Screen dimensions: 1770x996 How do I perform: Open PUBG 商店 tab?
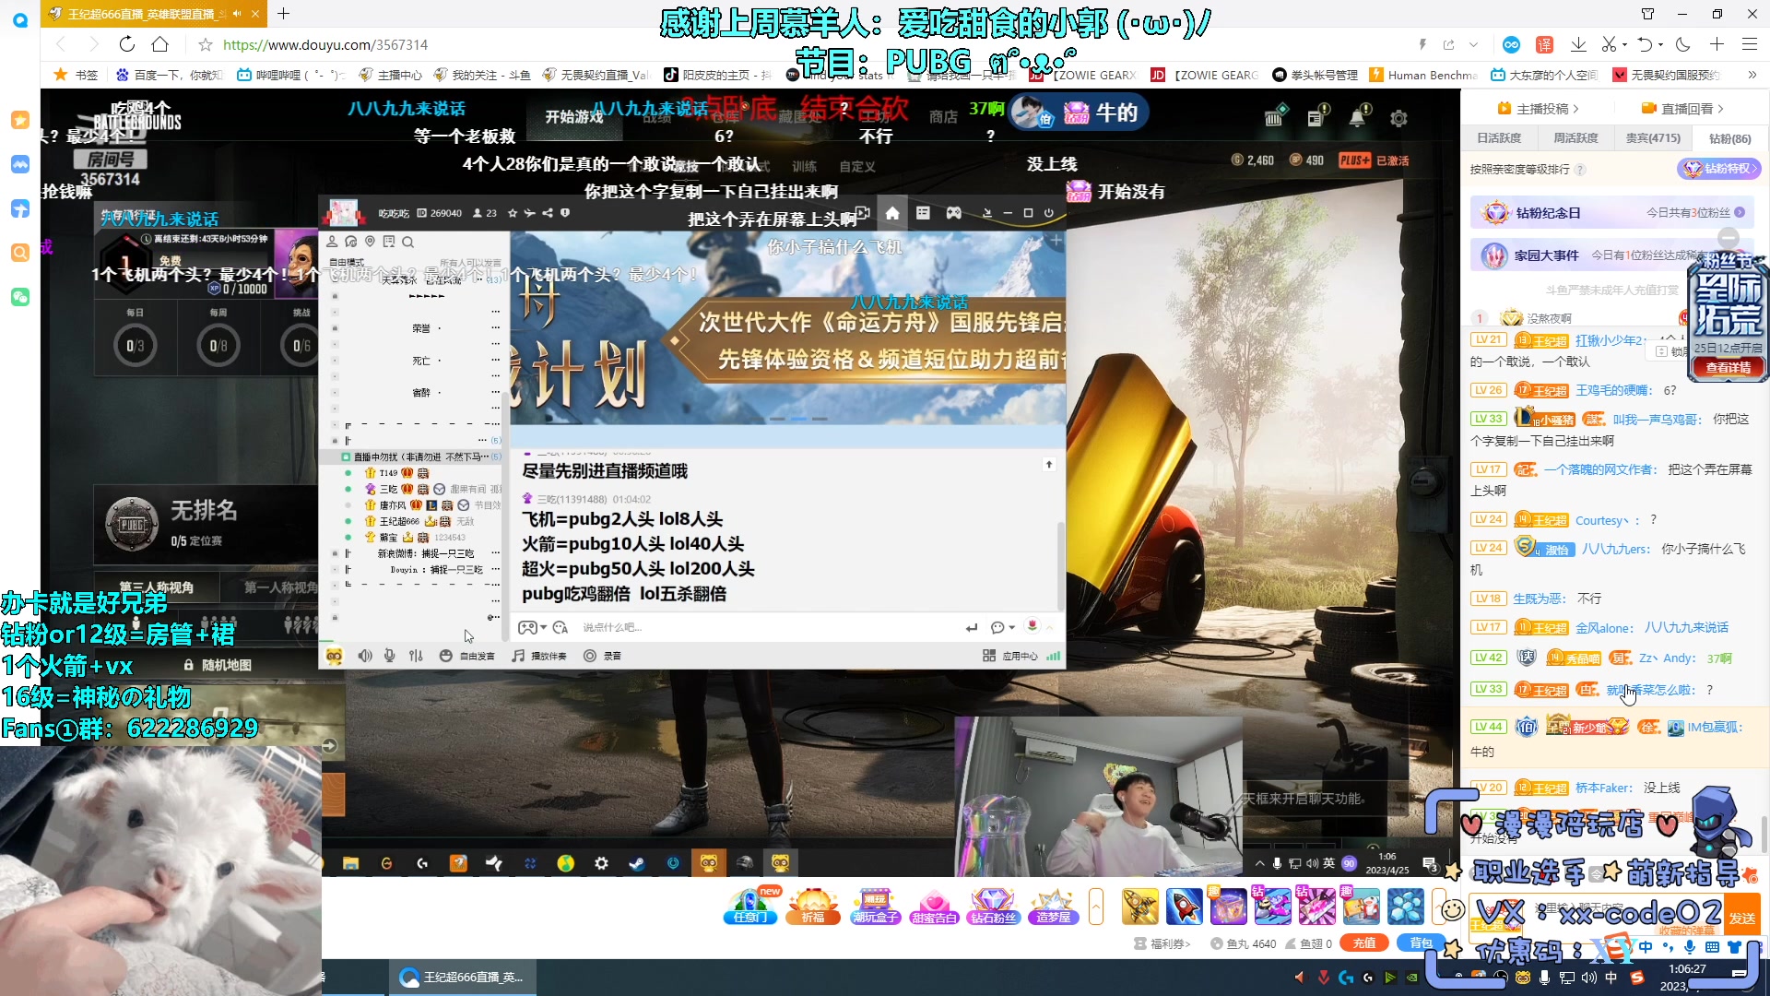pyautogui.click(x=943, y=117)
